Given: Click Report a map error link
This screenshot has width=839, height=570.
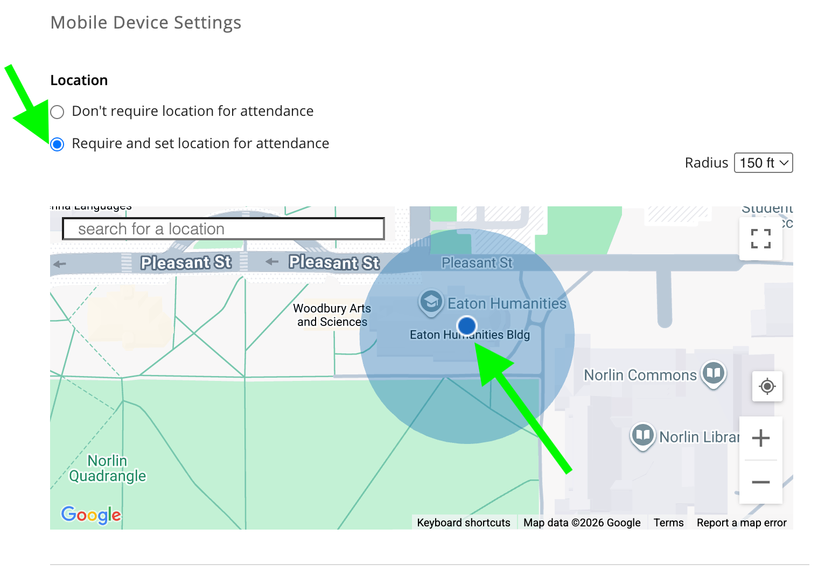Looking at the screenshot, I should [741, 523].
